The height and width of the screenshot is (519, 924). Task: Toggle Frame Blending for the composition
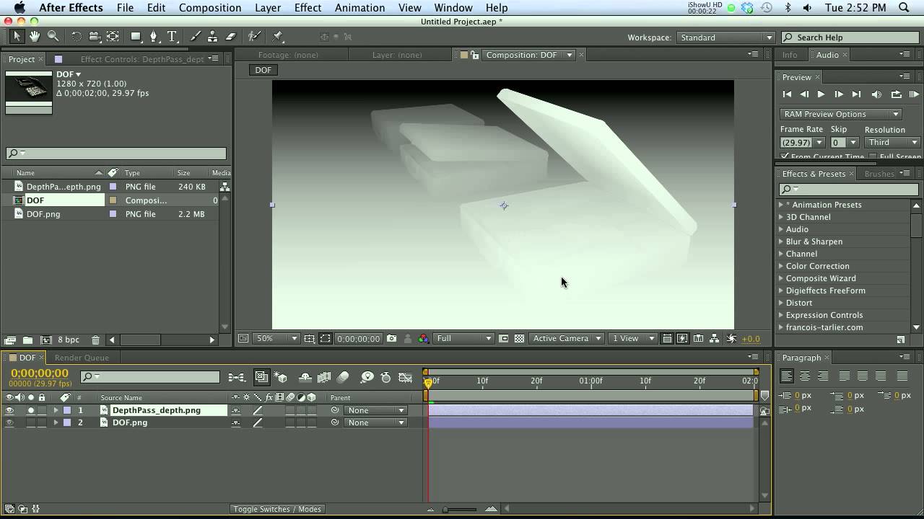click(324, 377)
